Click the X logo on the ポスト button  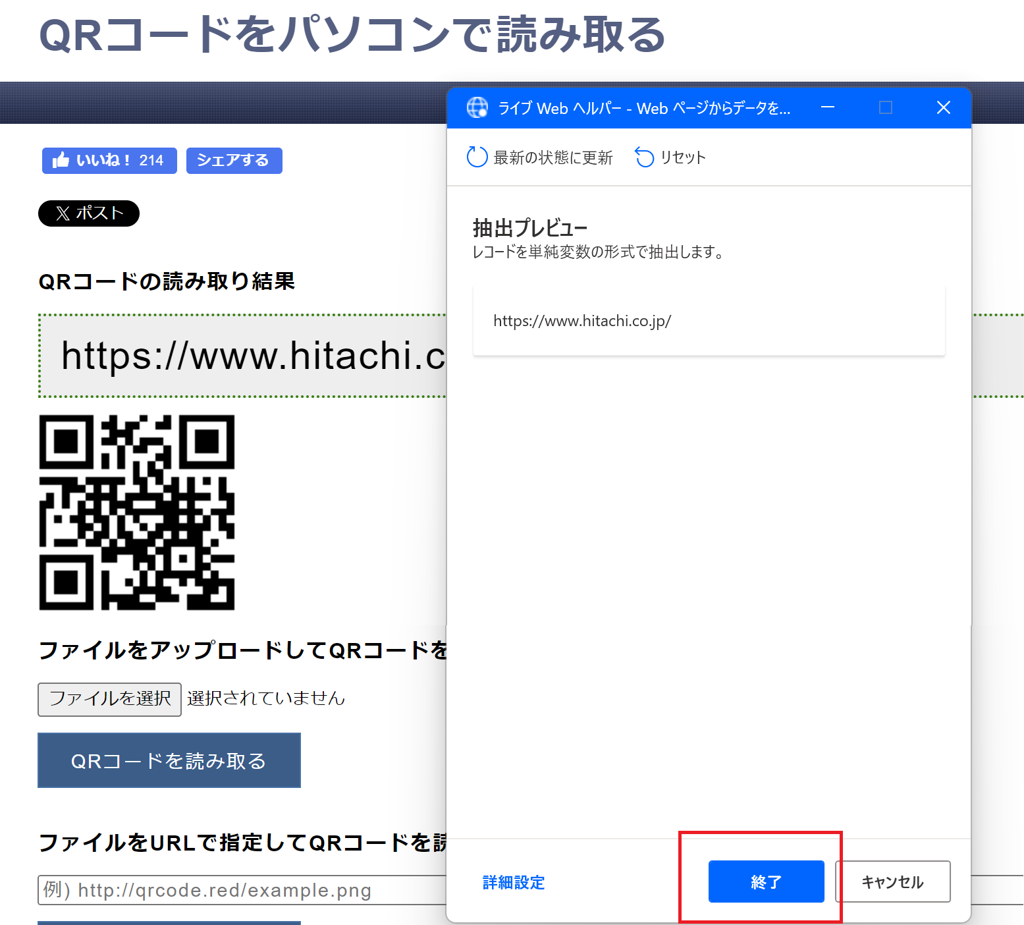pos(63,213)
